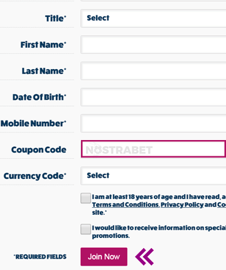
Task: Tick the at least 18 years checkbox
Action: (x=85, y=198)
